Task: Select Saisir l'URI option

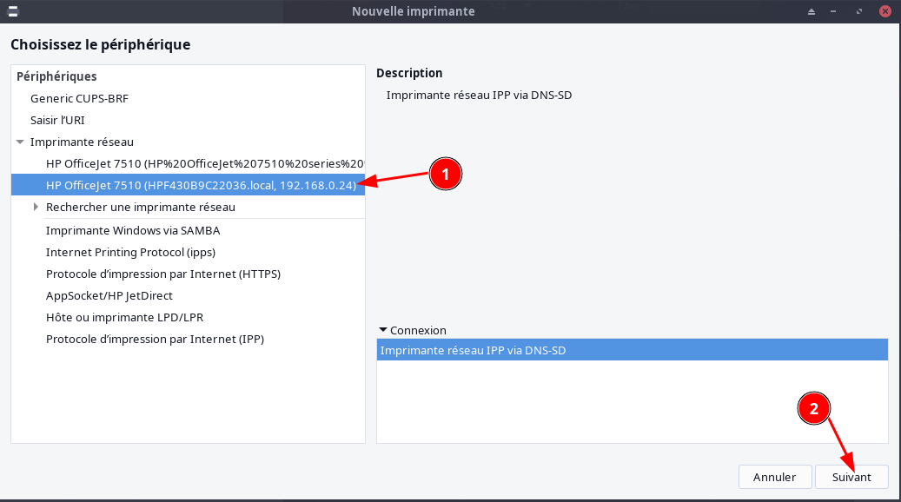Action: pos(57,120)
